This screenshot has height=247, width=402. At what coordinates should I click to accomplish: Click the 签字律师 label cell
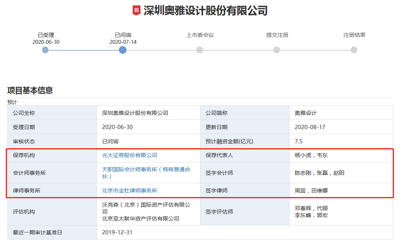coord(245,191)
